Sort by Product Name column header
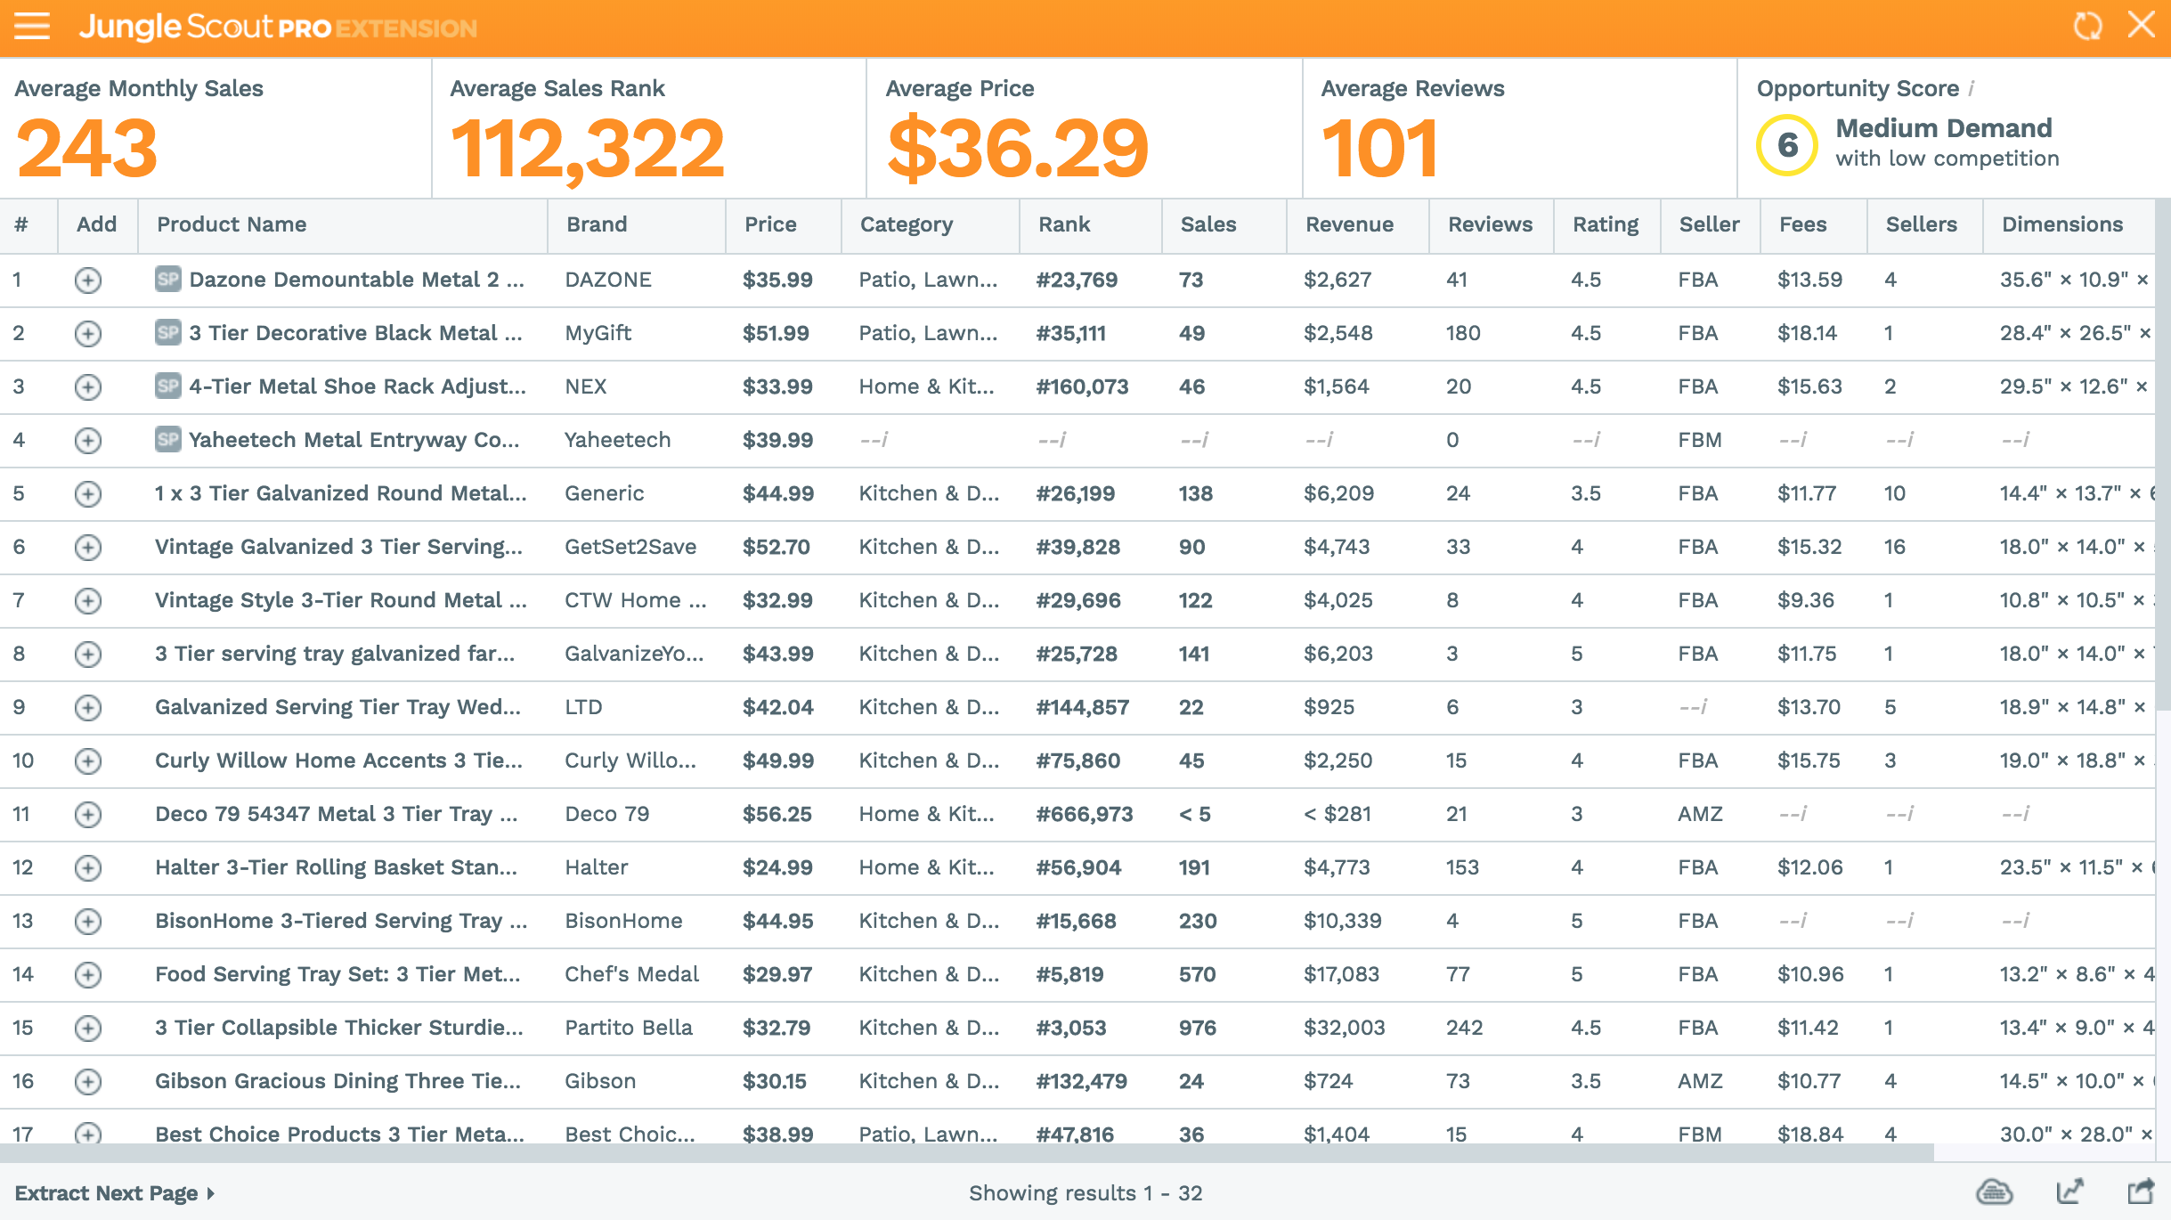 tap(232, 224)
